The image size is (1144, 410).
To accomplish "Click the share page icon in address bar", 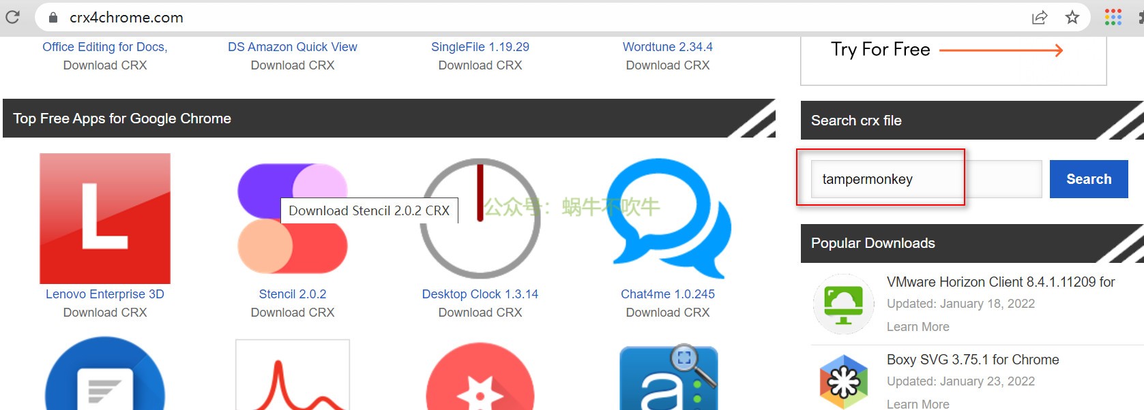I will pos(1040,18).
